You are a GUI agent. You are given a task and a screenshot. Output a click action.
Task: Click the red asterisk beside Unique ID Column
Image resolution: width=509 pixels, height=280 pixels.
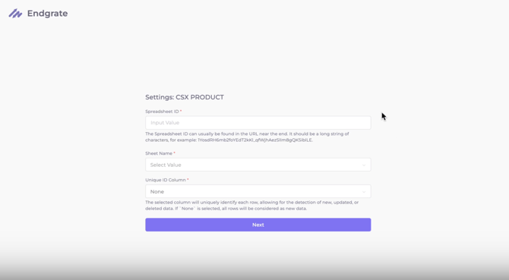pyautogui.click(x=188, y=180)
